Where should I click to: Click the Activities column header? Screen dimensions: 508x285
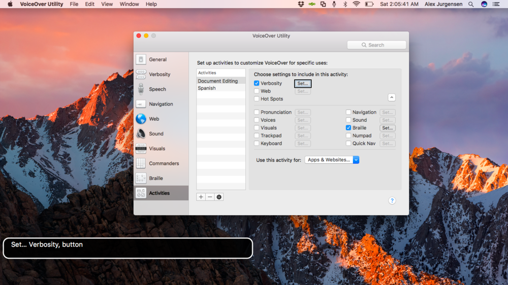(221, 73)
